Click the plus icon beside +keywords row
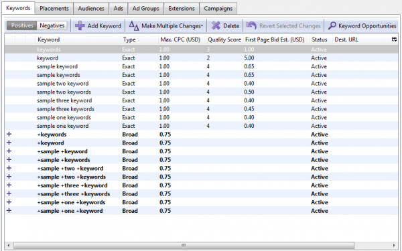The image size is (402, 251). point(9,134)
